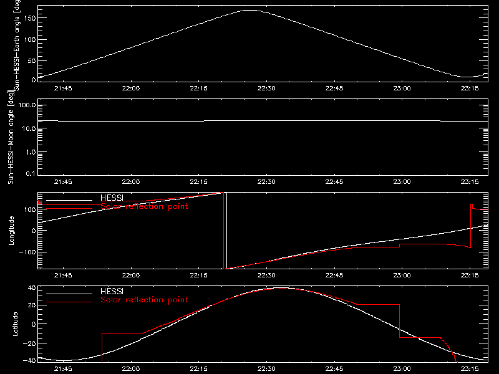Click the Latitude axis title
This screenshot has height=374, width=499.
[x=15, y=324]
